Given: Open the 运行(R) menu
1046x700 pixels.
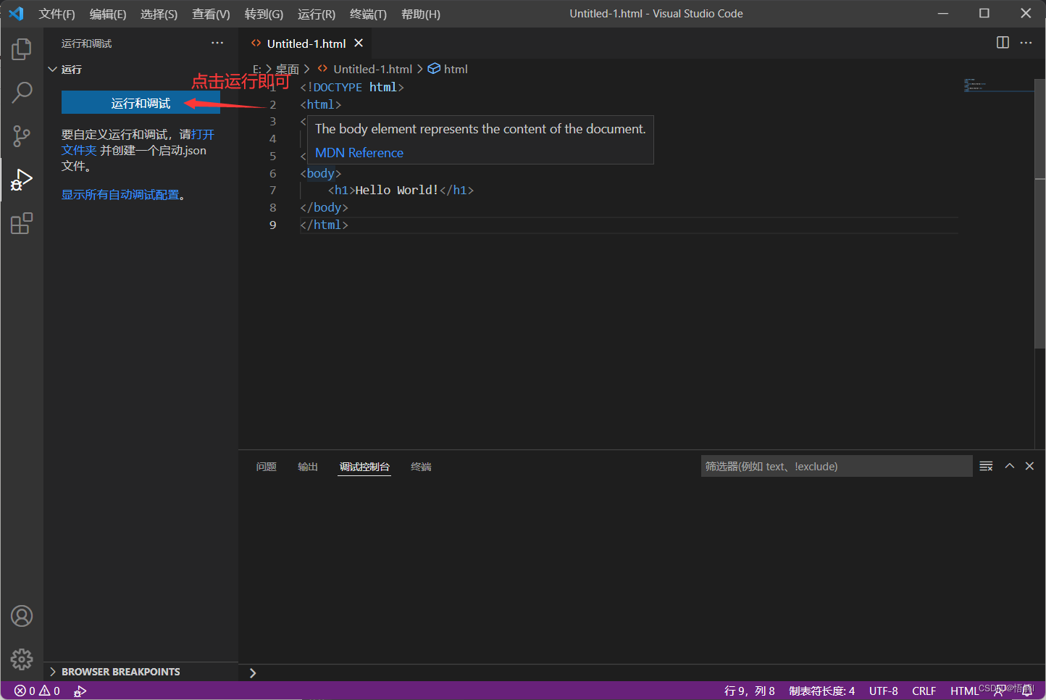Looking at the screenshot, I should (x=317, y=14).
